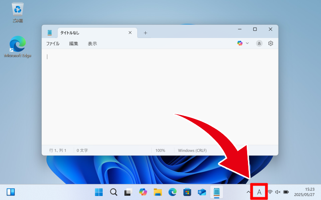
Task: Click the 100% zoom level indicator
Action: [x=160, y=150]
